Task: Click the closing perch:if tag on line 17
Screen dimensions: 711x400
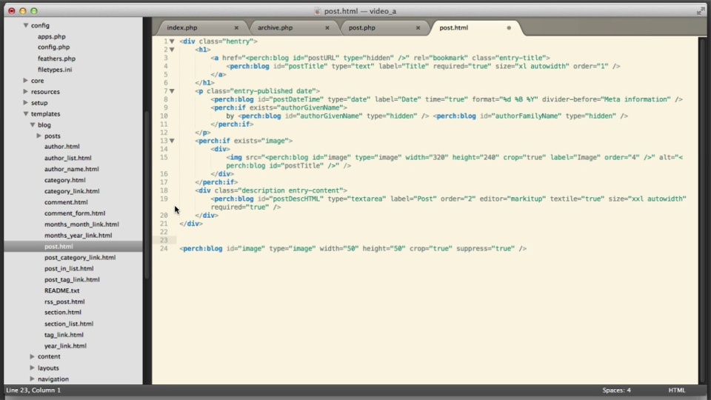Action: coord(216,182)
